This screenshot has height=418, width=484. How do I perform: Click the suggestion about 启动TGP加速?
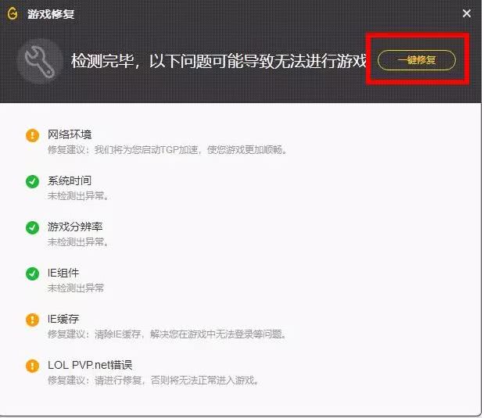(x=167, y=150)
